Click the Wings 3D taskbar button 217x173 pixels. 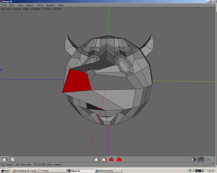pyautogui.click(x=81, y=171)
